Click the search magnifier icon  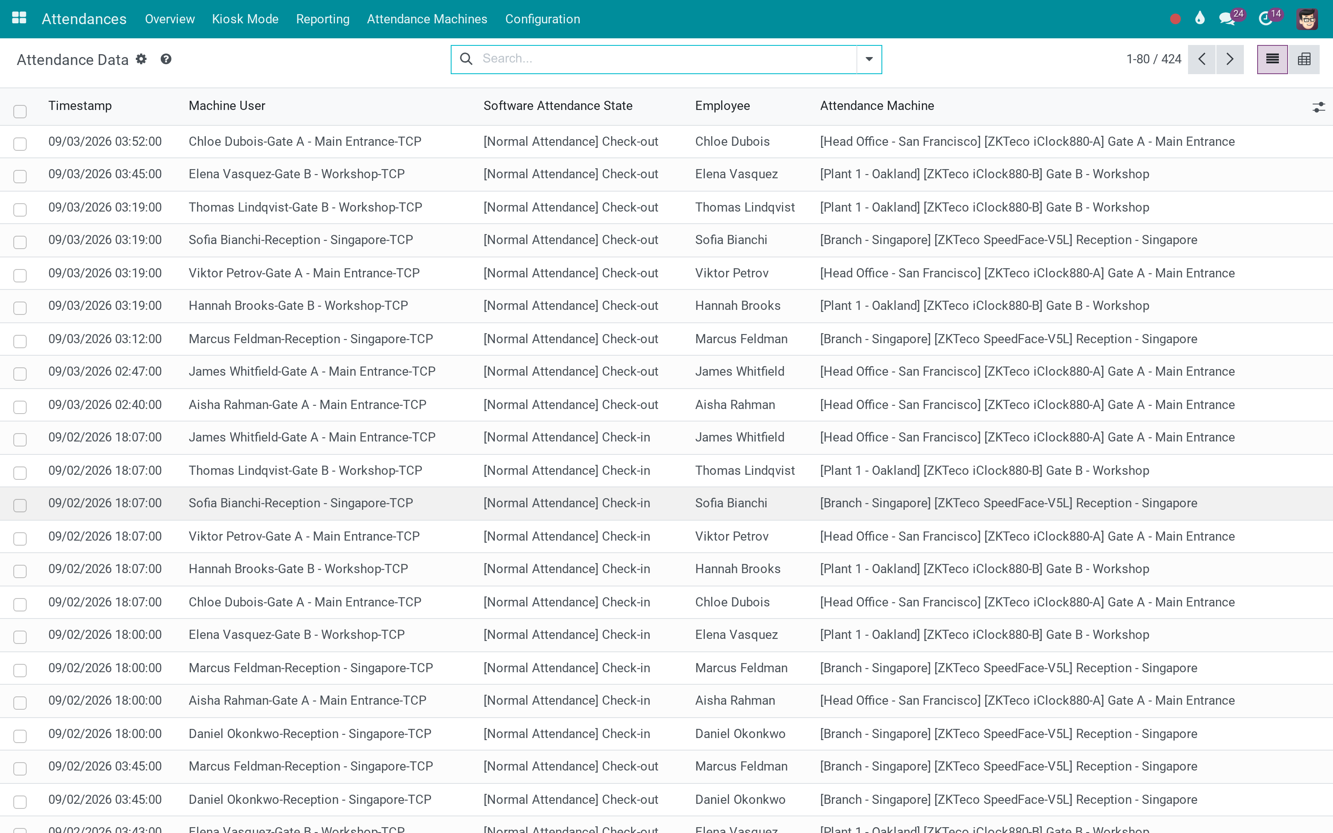466,59
